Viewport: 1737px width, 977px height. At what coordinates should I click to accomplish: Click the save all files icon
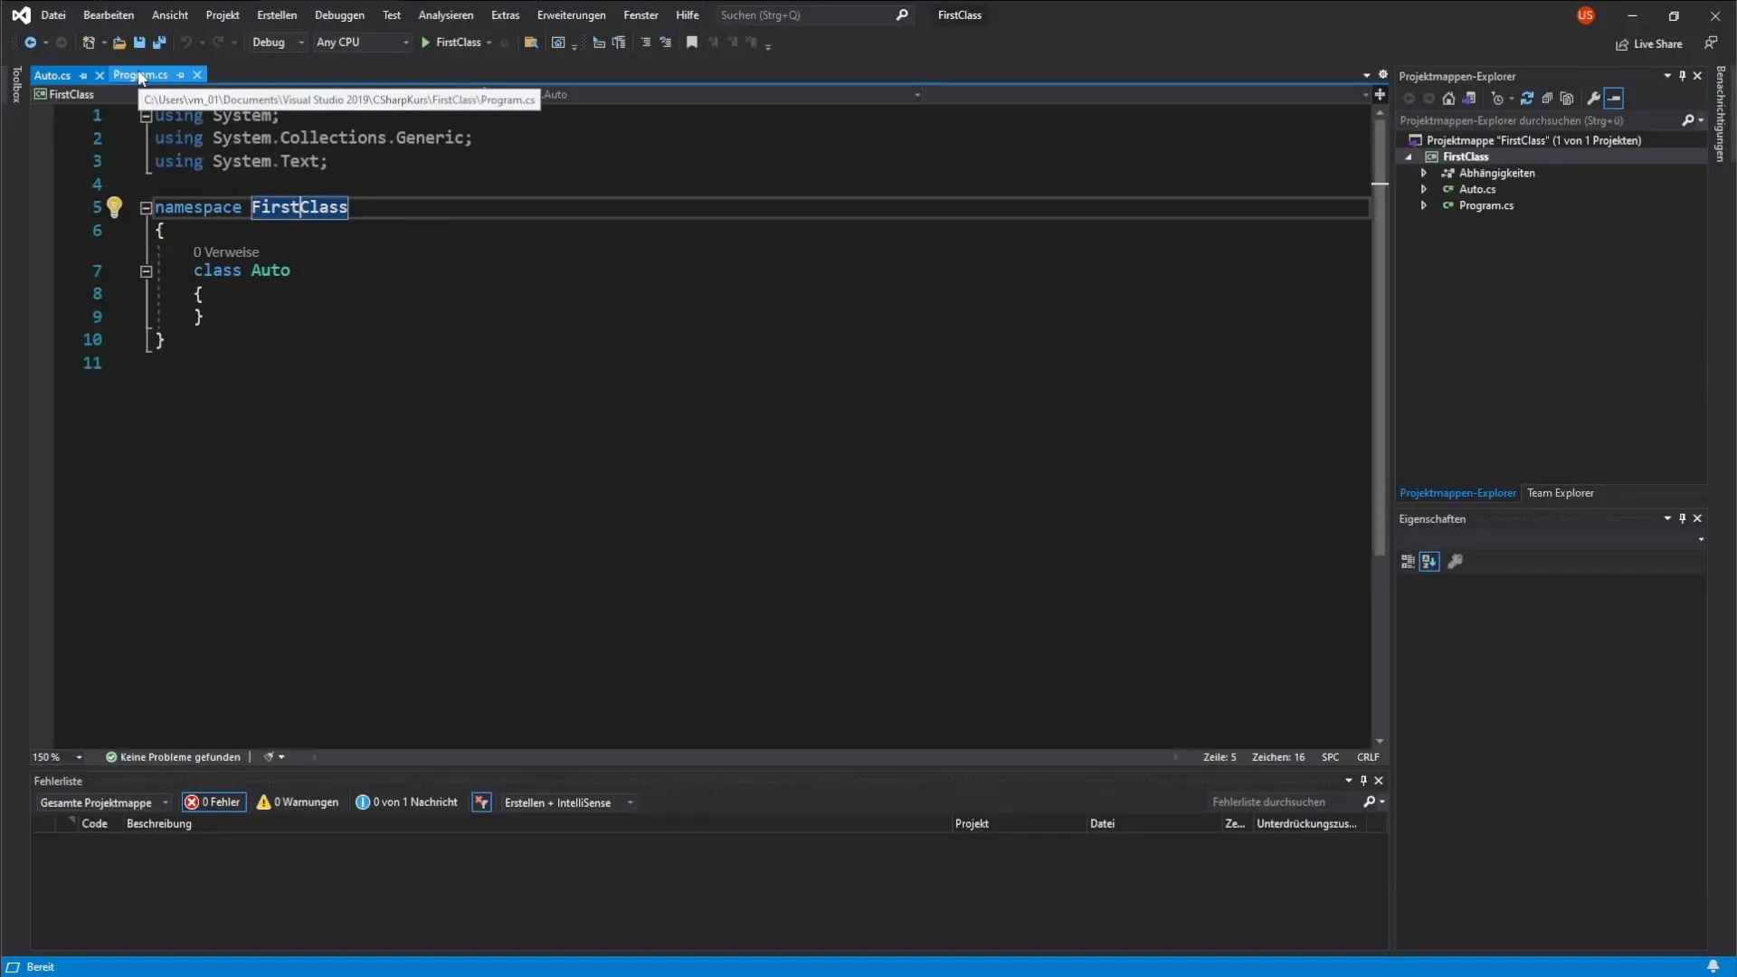(x=159, y=43)
